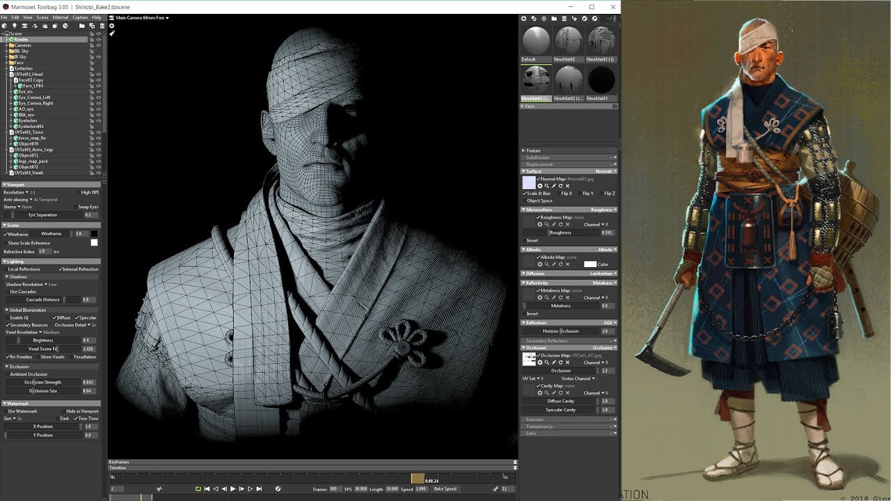Open the Material menu
This screenshot has width=891, height=501.
point(61,17)
